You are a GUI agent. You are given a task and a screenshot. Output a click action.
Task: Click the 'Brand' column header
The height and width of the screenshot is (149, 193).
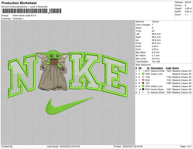176,68
